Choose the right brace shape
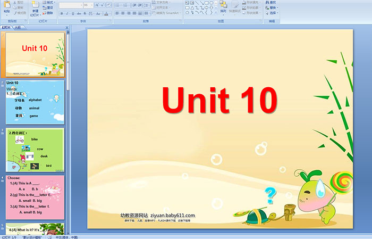This screenshot has height=239, width=372. [211, 13]
